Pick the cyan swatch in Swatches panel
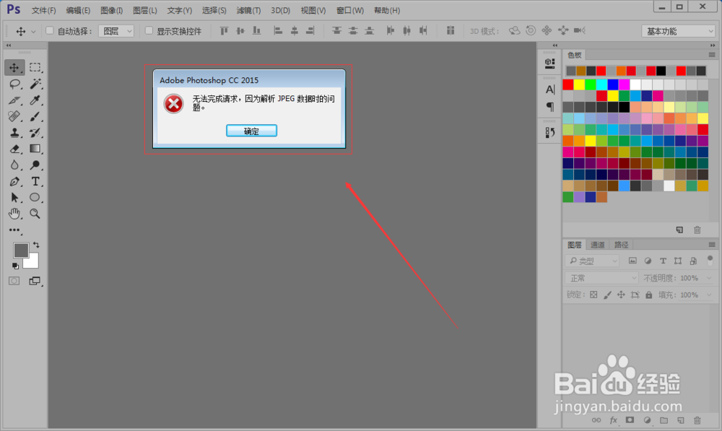The image size is (722, 431). pos(601,84)
